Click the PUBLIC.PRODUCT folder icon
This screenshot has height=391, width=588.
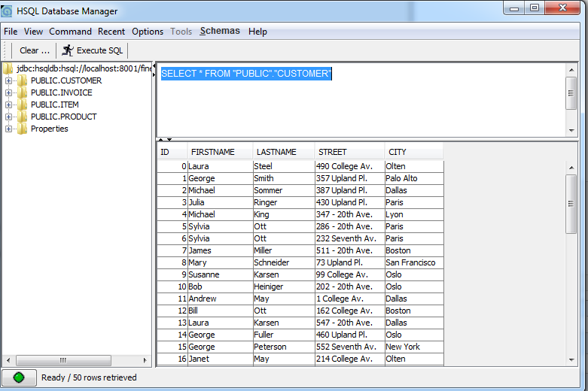pyautogui.click(x=22, y=117)
